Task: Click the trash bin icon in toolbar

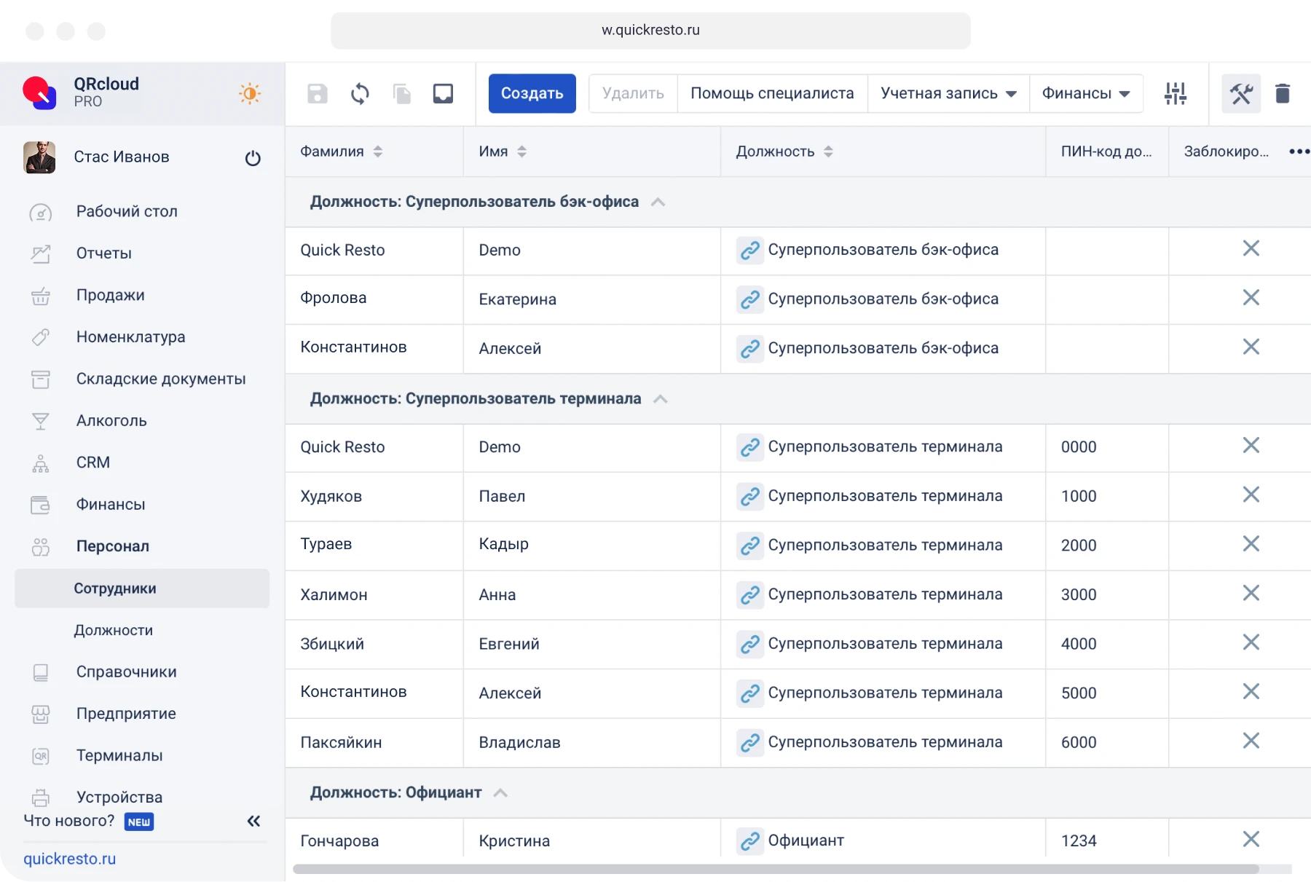Action: [1283, 93]
